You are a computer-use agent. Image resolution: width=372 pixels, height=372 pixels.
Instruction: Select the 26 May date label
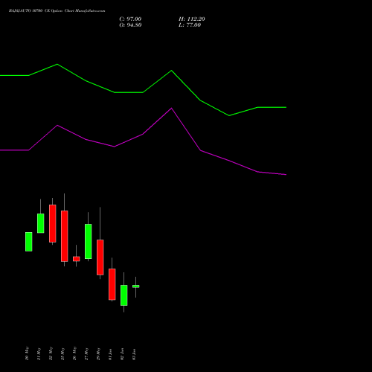tap(74, 353)
